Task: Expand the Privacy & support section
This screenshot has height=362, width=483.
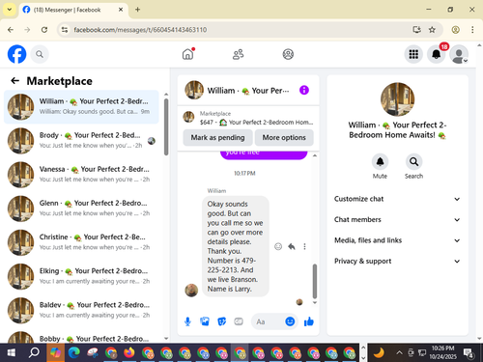Action: click(x=397, y=261)
